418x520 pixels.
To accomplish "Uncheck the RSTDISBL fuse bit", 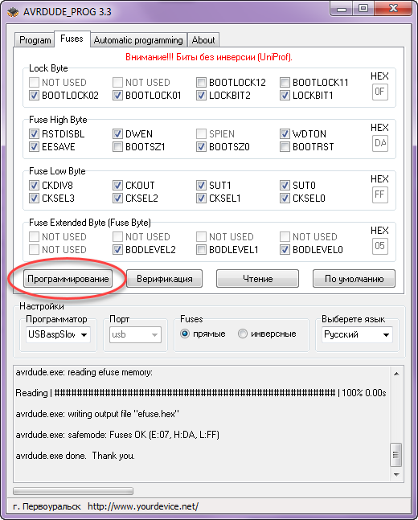I will (x=34, y=133).
